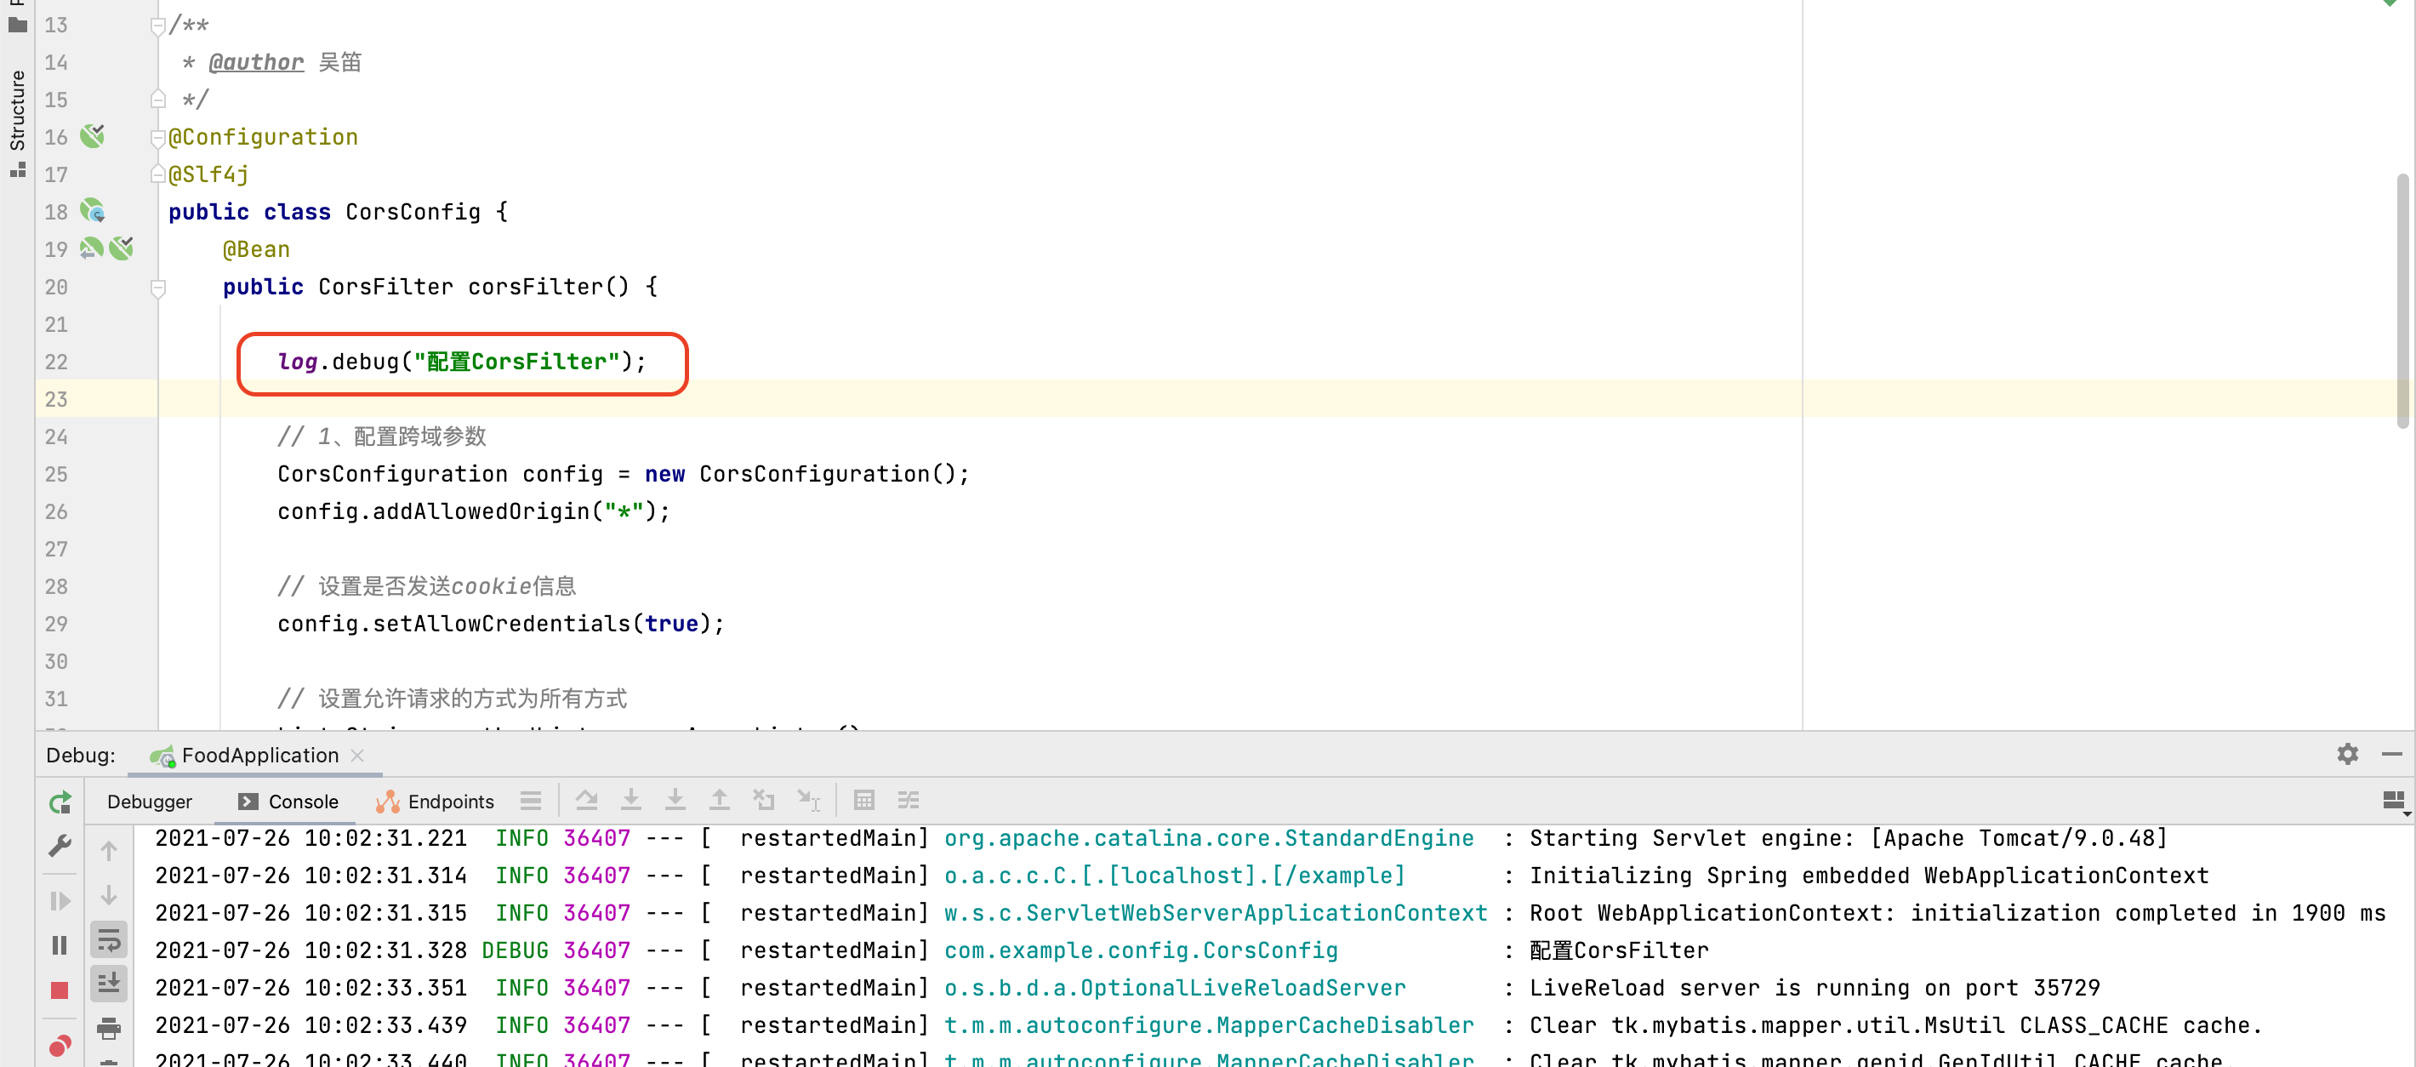
Task: Close the FoodApplication debug tab
Action: [357, 756]
